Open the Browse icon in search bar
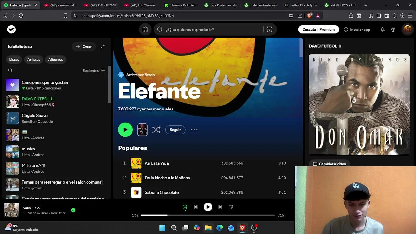Viewport: 416px width, 234px height. tap(269, 30)
